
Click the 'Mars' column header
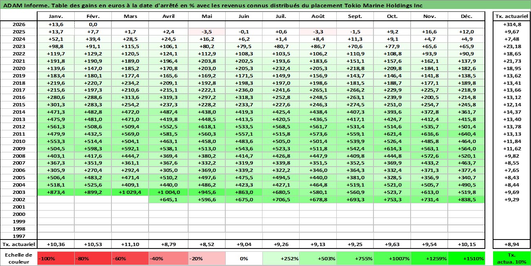point(130,16)
